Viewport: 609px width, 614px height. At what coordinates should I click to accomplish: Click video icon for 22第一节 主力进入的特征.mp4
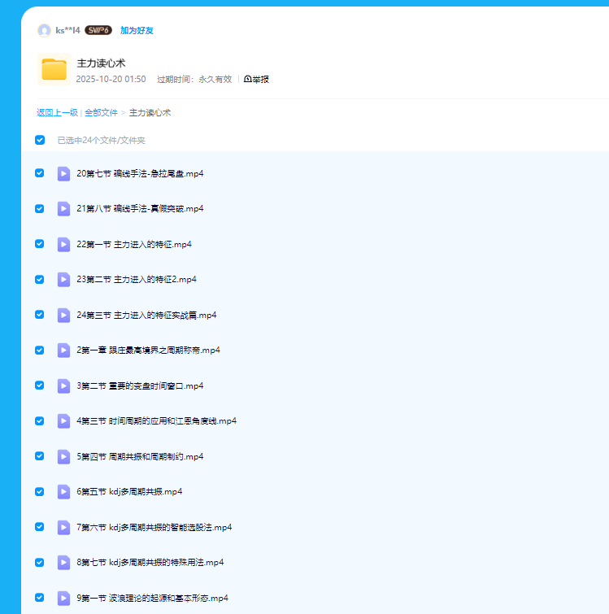[63, 244]
